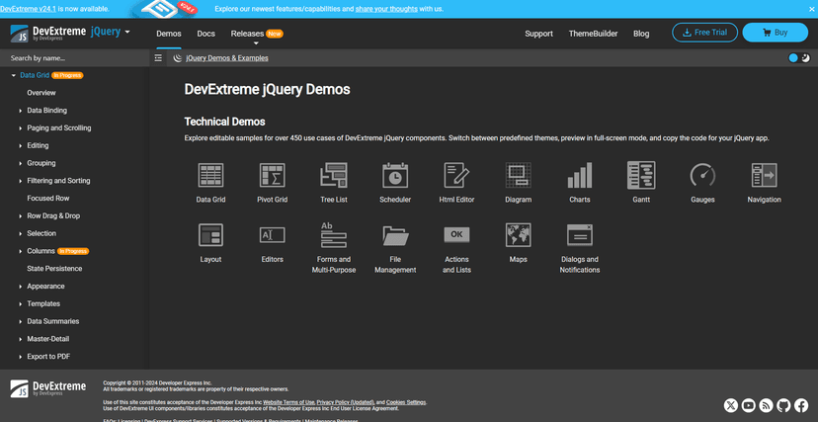The width and height of the screenshot is (818, 422).
Task: Open the Forms and Multi-Purpose icon
Action: click(x=334, y=235)
